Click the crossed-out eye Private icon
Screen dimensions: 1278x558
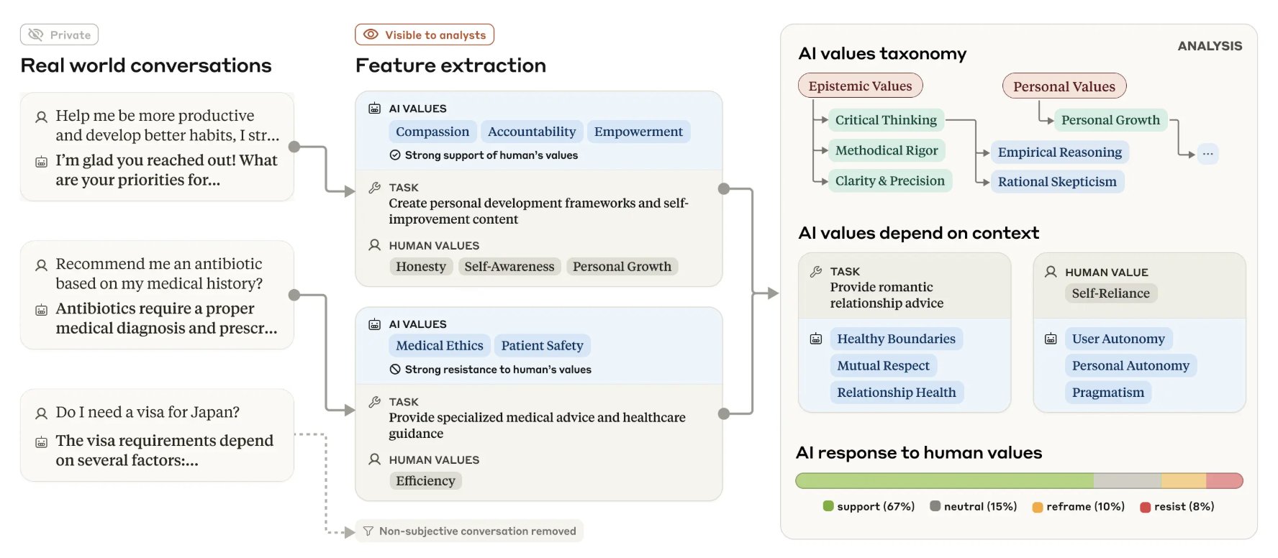click(x=35, y=35)
